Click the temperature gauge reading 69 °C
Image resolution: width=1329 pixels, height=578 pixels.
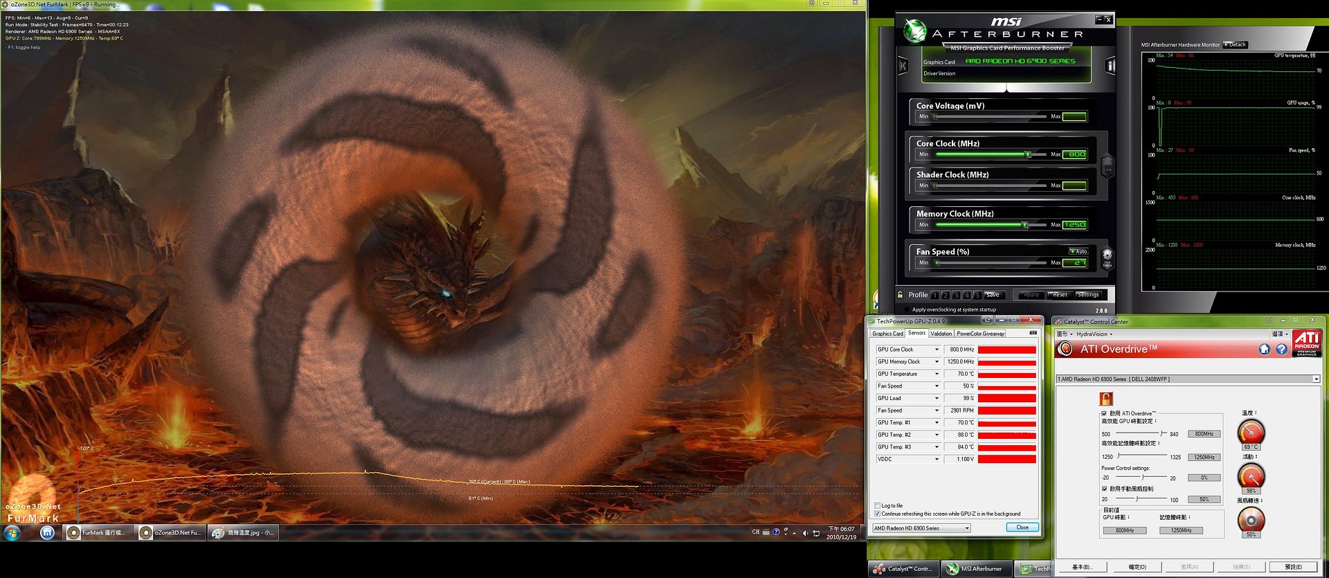coord(1251,433)
